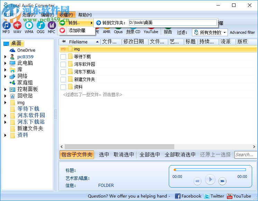Check the 河东软件园 folder checkbox
The height and width of the screenshot is (201, 258).
click(63, 64)
